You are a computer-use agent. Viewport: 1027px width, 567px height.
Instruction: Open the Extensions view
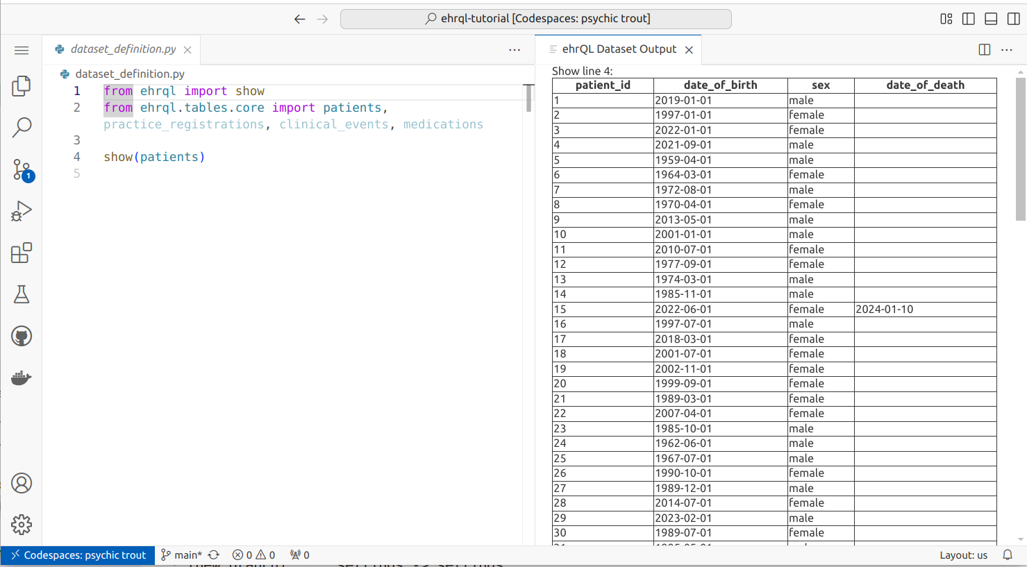click(21, 253)
